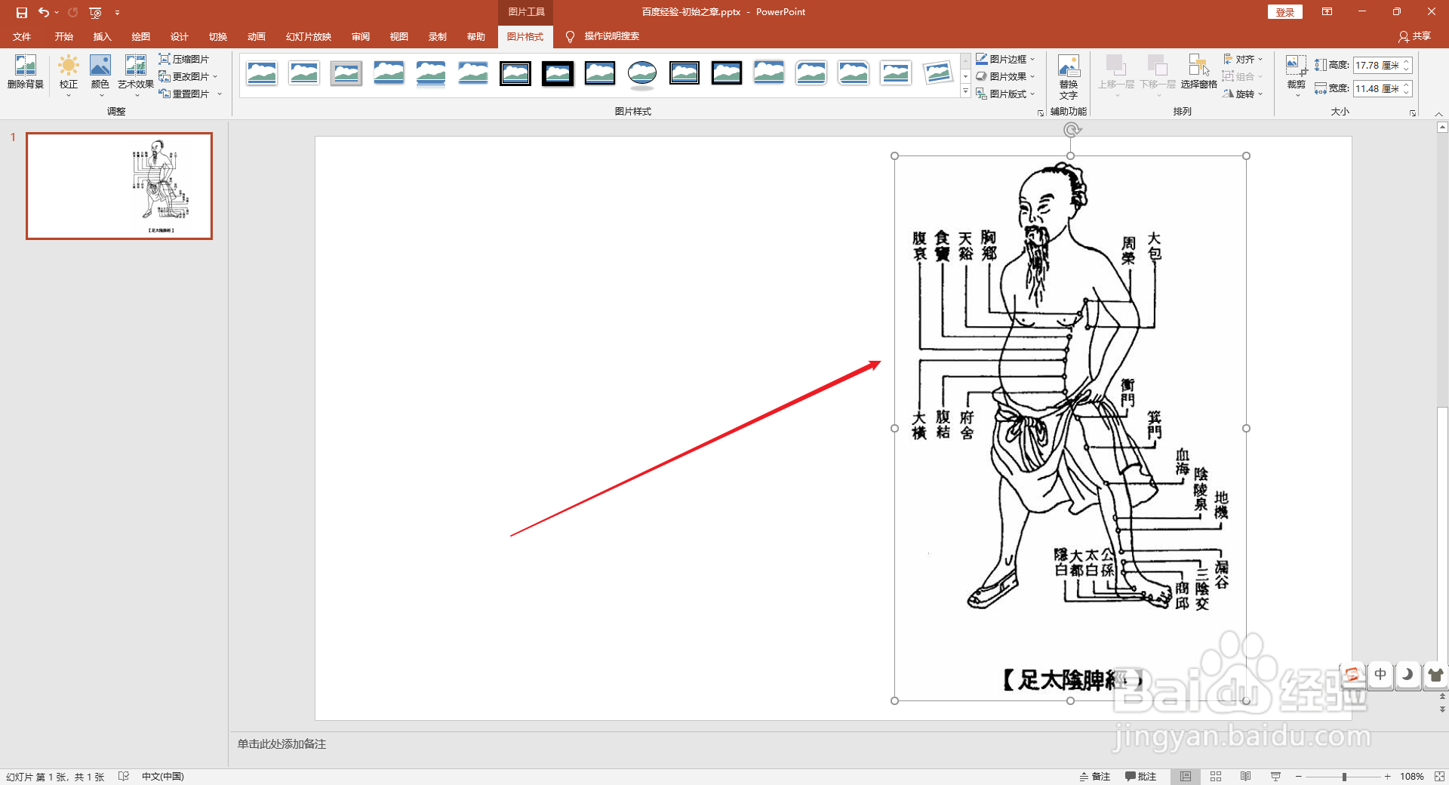Click the Login (登录) button

tap(1284, 12)
